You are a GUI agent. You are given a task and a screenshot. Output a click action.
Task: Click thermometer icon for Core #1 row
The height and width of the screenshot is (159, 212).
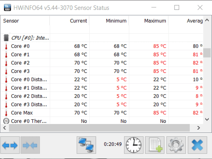[x=6, y=55]
